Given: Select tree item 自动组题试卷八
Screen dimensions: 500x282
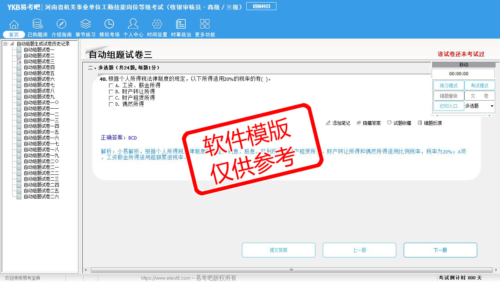Looking at the screenshot, I should pyautogui.click(x=39, y=91).
